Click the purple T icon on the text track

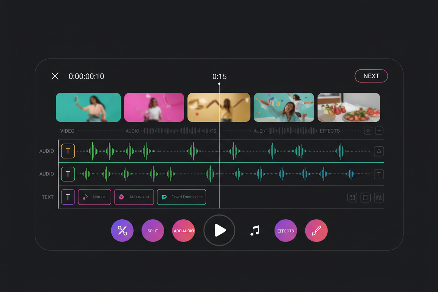[68, 197]
